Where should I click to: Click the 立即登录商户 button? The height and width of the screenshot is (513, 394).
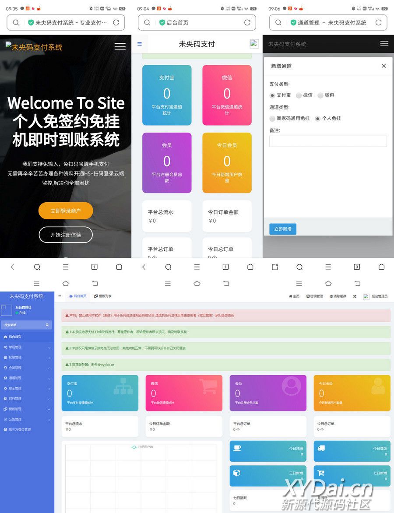(x=66, y=211)
